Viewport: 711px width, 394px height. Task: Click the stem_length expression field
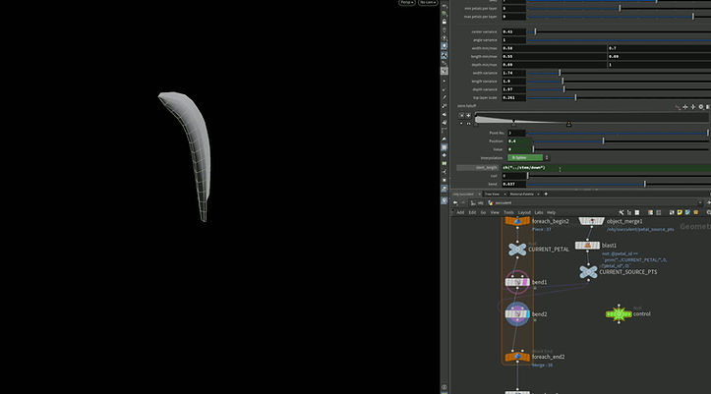point(606,168)
